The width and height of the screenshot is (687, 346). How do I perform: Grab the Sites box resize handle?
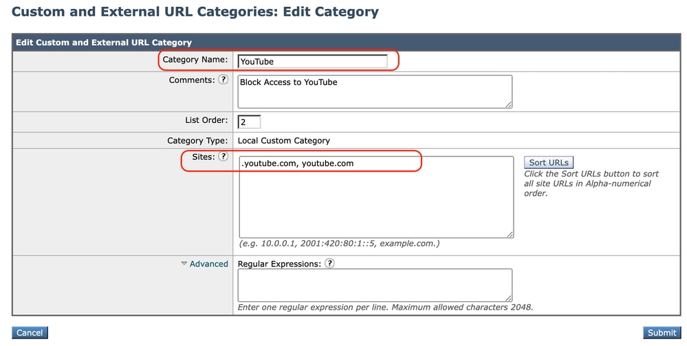point(510,235)
